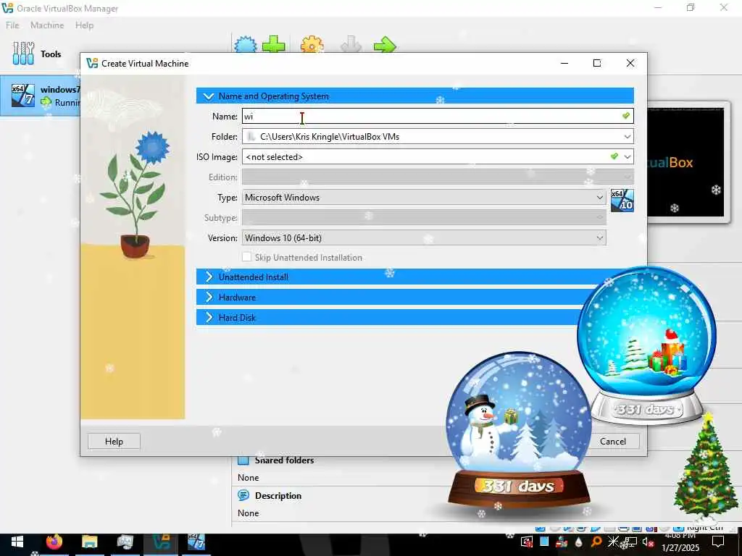Open the Version dropdown showing Windows 10 (64-bit)
Image resolution: width=742 pixels, height=556 pixels.
click(x=424, y=237)
